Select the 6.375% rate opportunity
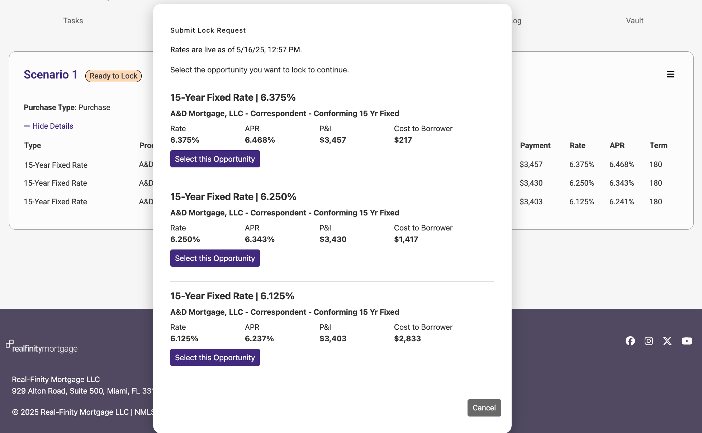This screenshot has width=702, height=433. [215, 159]
